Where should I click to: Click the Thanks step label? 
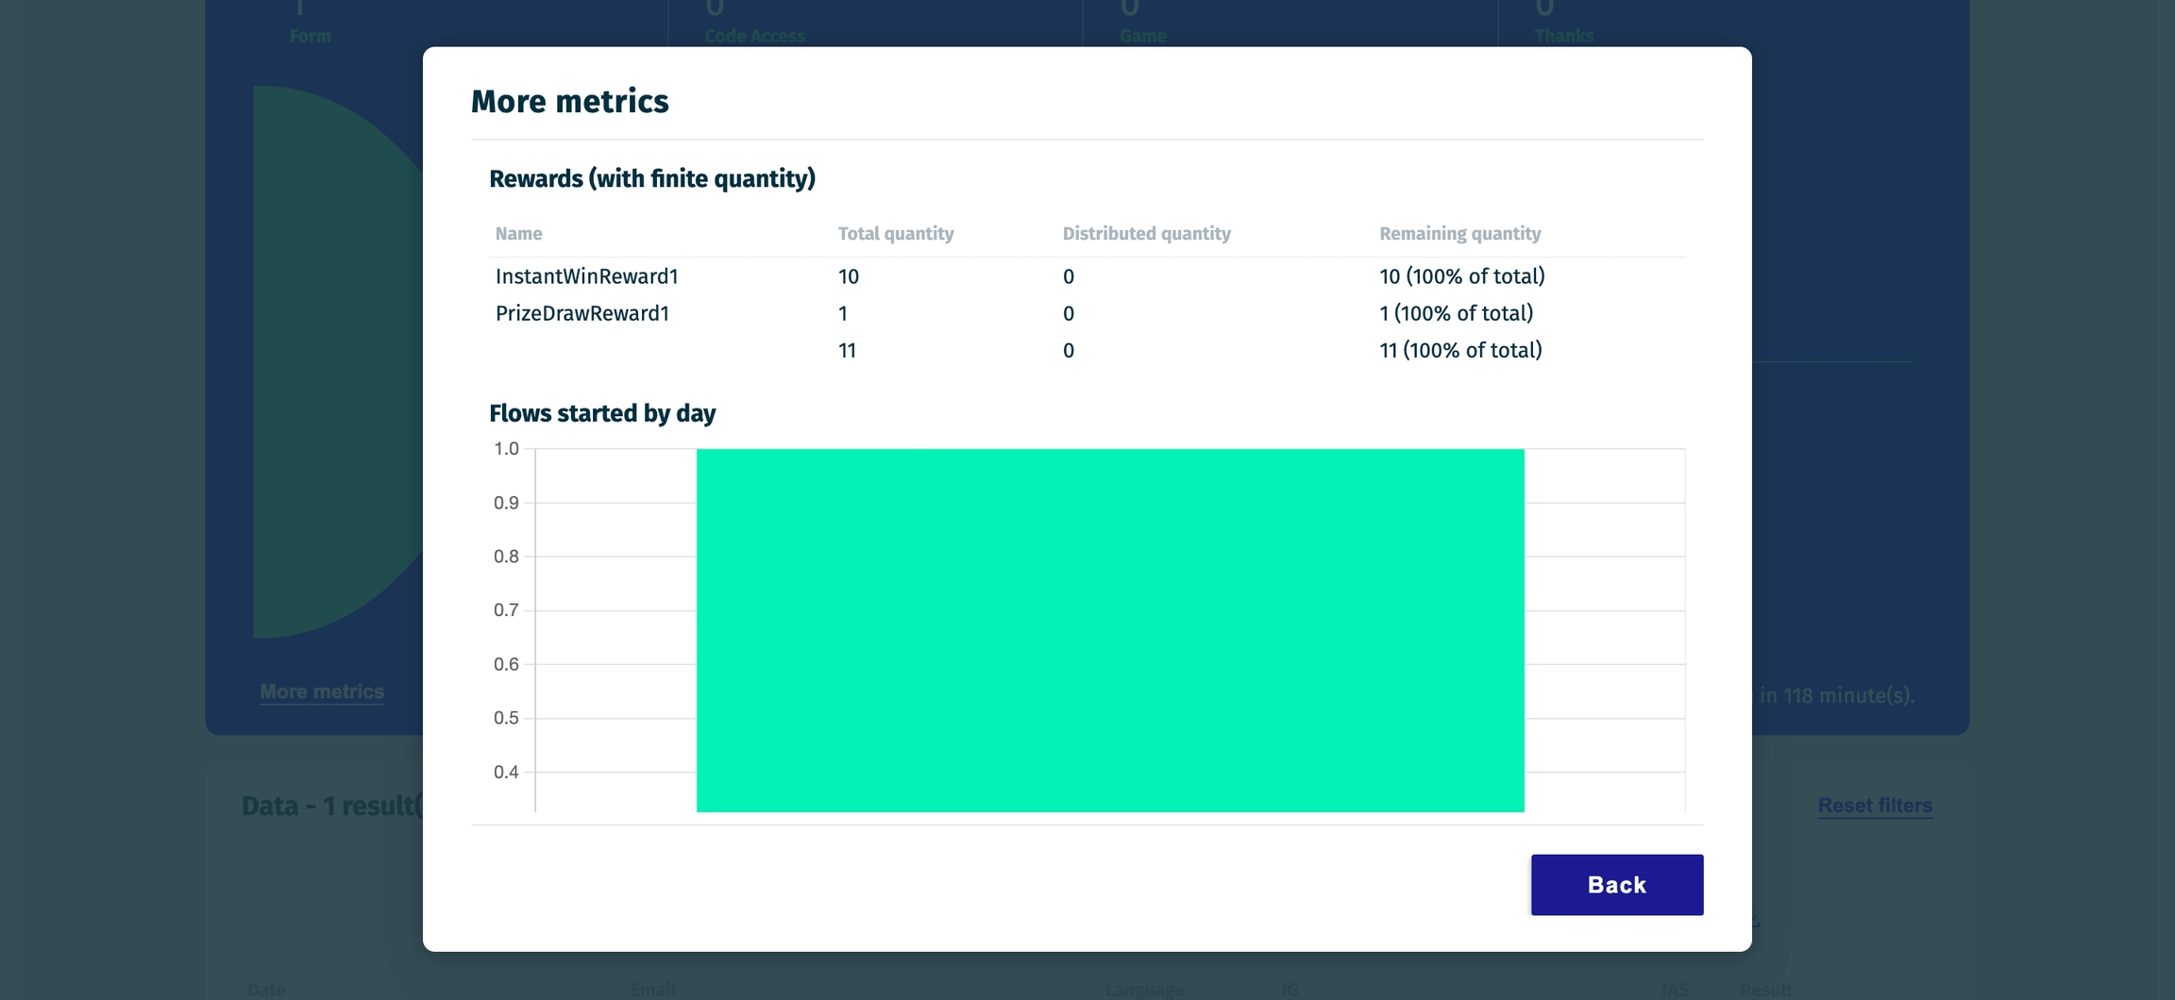coord(1563,36)
